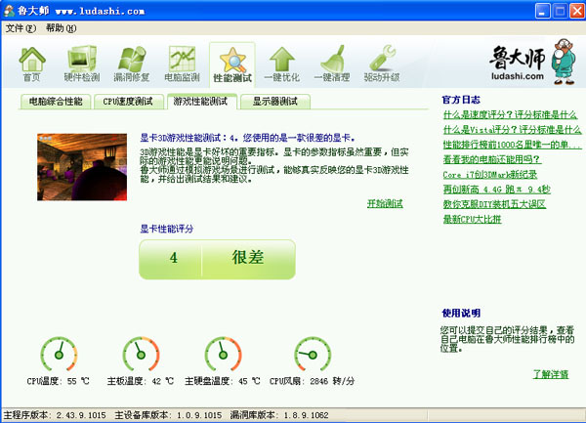Image resolution: width=586 pixels, height=423 pixels.
Task: Click the 显卡3D游戏性能测试 result line
Action: (248, 138)
